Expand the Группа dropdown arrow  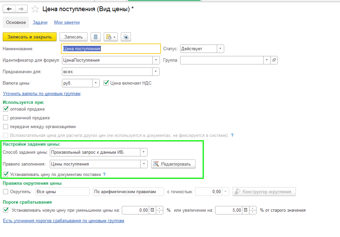coord(267,60)
